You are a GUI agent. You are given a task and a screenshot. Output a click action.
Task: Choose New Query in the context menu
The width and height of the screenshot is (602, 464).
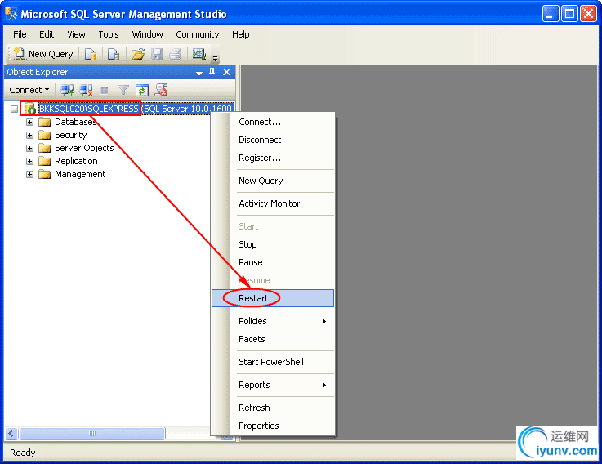[273, 181]
